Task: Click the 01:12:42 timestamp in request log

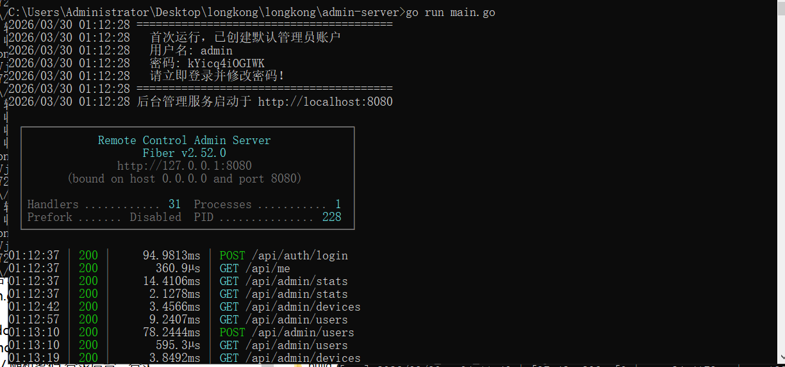Action: (34, 307)
